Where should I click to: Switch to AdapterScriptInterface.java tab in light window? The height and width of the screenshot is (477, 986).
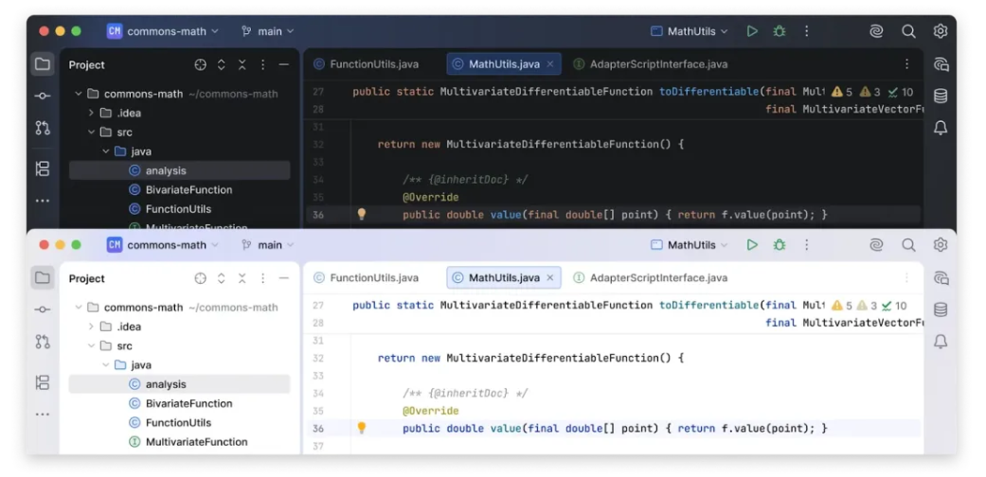pyautogui.click(x=650, y=278)
